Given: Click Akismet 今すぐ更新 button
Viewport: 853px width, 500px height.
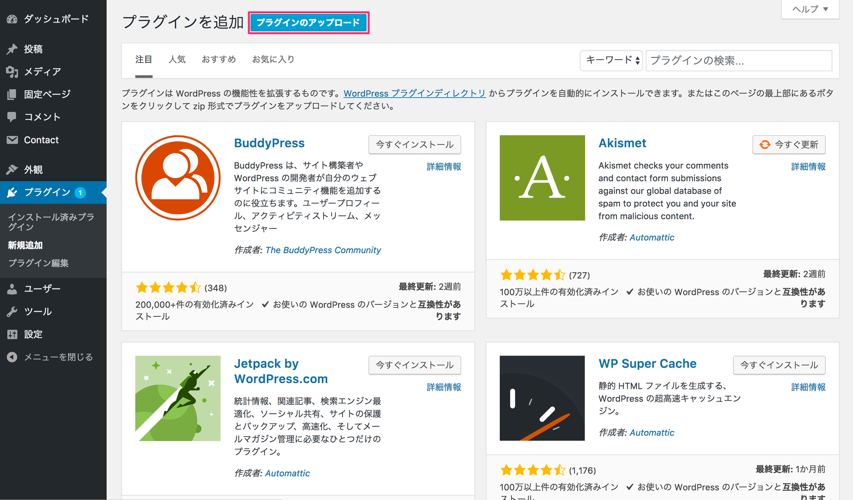Looking at the screenshot, I should click(789, 144).
